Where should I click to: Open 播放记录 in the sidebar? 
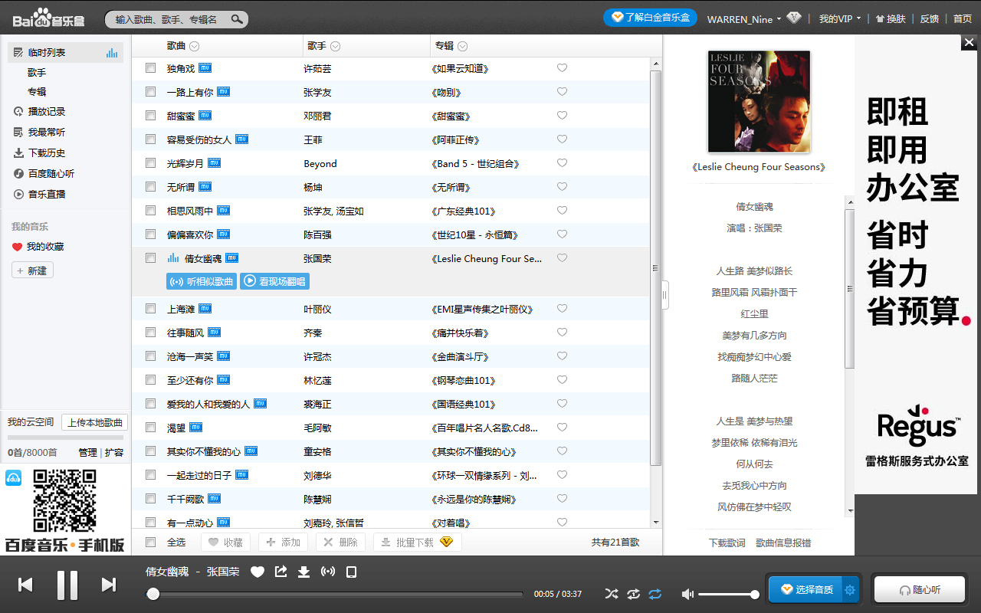pos(46,111)
